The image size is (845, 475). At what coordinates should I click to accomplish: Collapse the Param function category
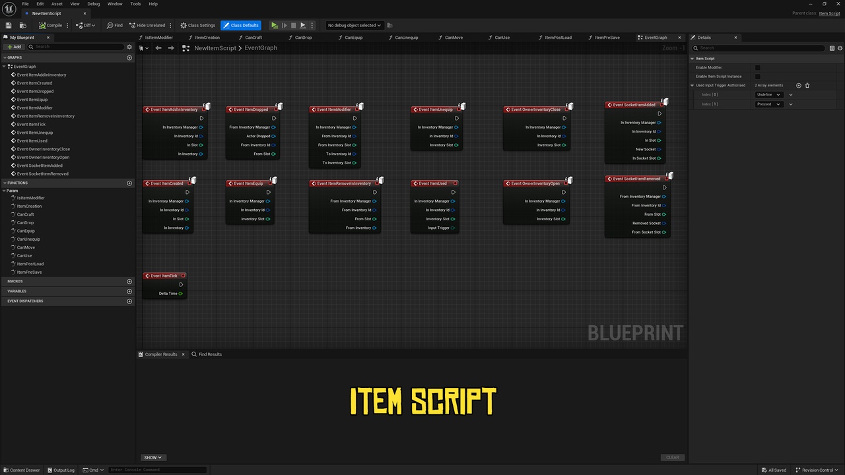pos(5,191)
